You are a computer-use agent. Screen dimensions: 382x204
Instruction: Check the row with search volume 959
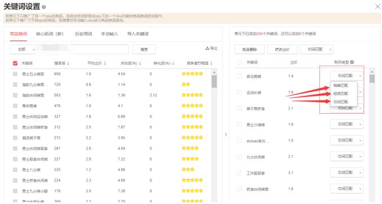pyautogui.click(x=15, y=74)
